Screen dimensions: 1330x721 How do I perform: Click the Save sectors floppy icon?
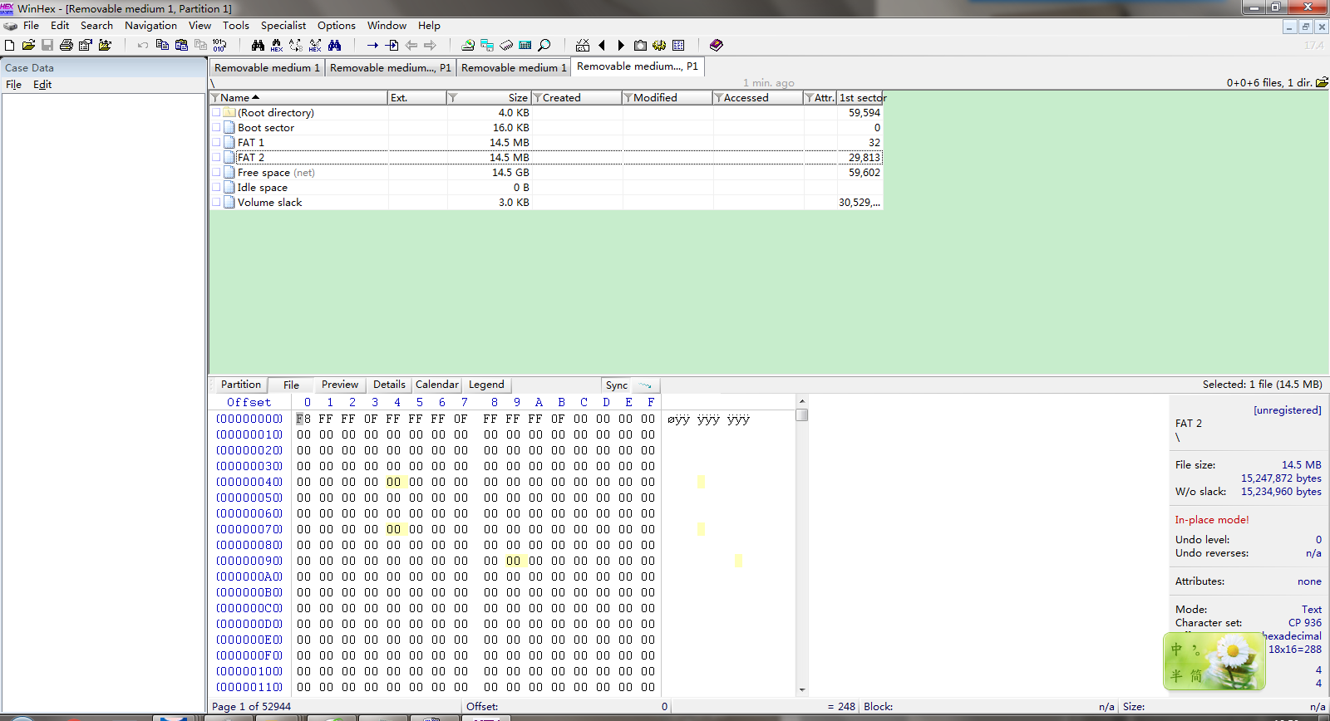pyautogui.click(x=47, y=45)
